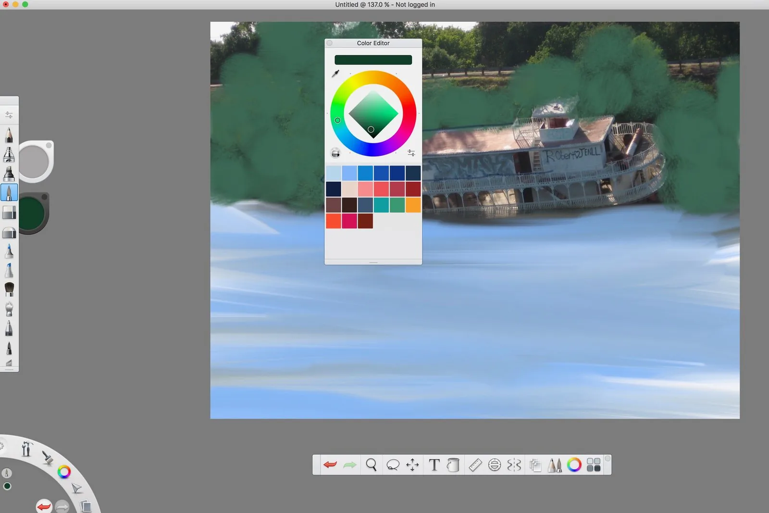Select the Transform move arrows tool
769x513 pixels.
tap(412, 465)
